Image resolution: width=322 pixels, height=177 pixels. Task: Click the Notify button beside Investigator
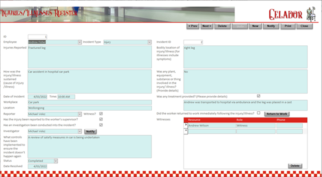90,131
